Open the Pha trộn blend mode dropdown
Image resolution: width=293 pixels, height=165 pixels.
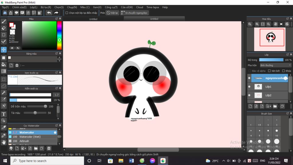point(276,65)
